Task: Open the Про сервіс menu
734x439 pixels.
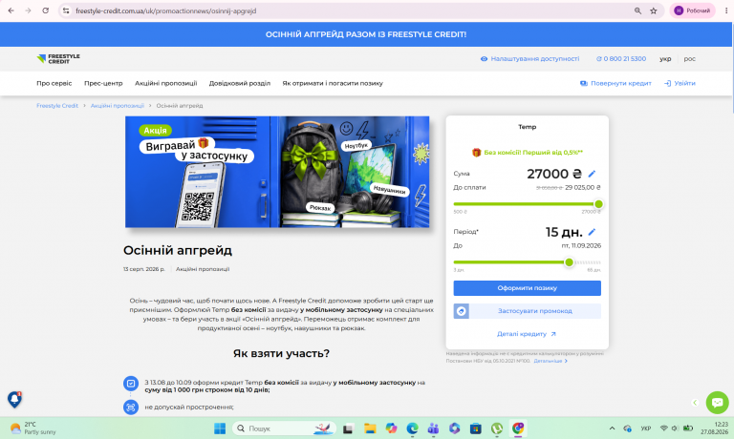Action: (x=54, y=83)
